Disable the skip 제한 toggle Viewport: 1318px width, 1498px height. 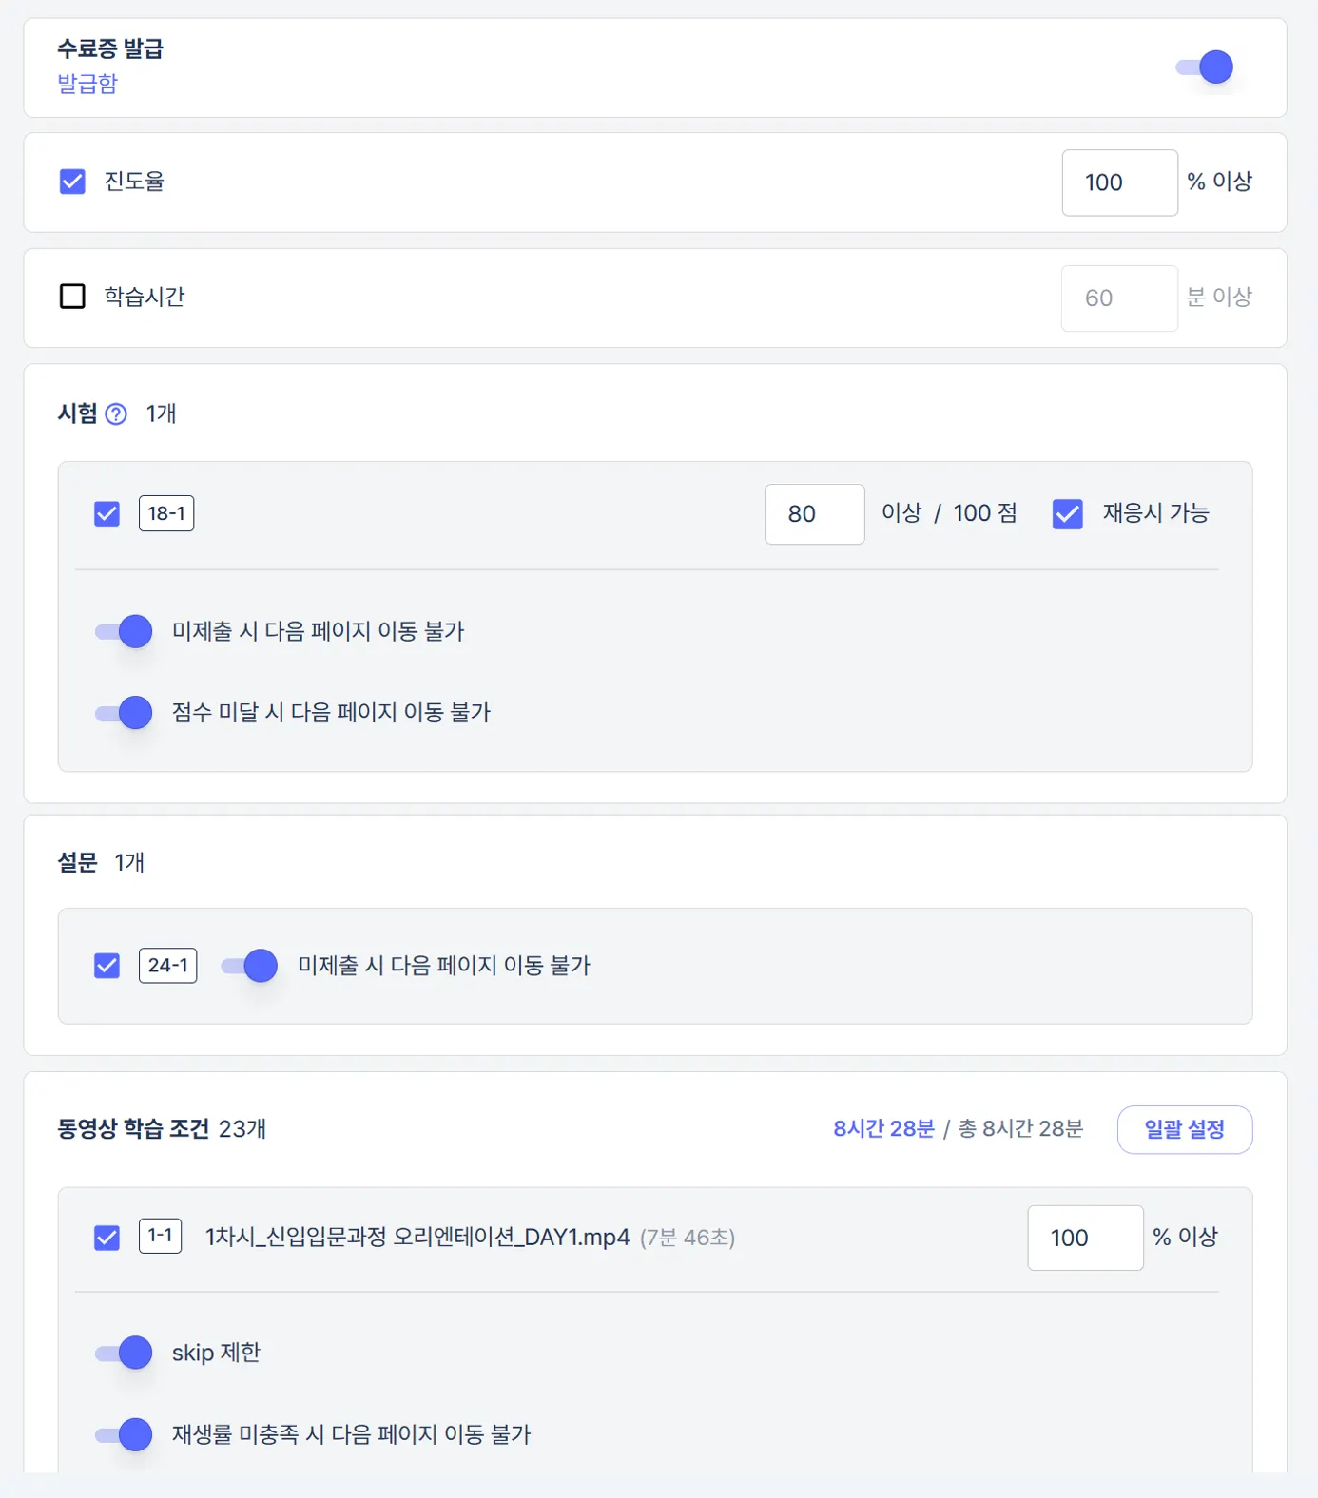124,1353
